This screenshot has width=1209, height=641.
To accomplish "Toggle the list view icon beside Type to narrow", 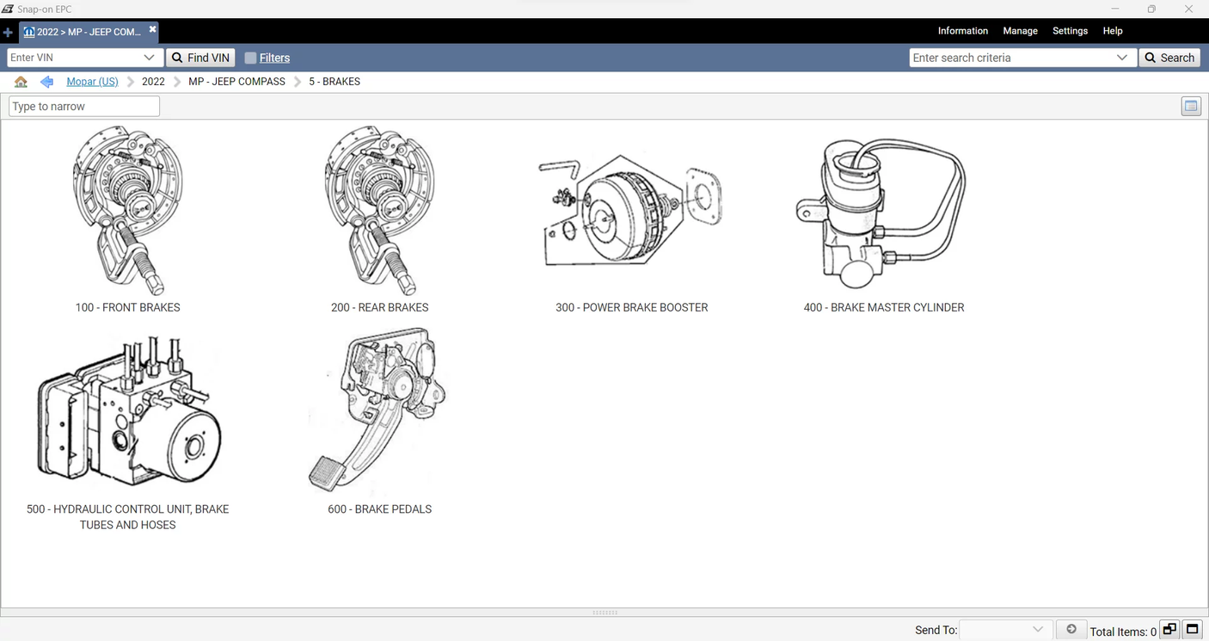I will tap(1191, 106).
